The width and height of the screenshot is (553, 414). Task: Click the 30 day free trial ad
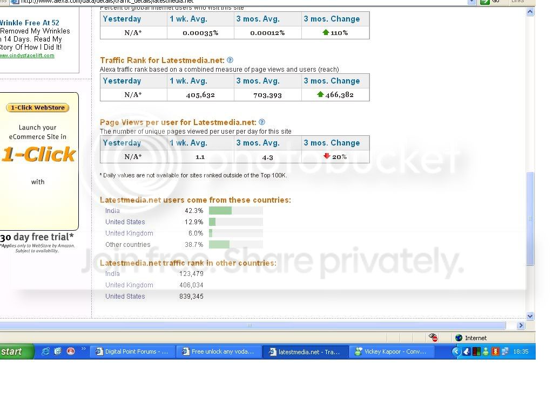37,237
